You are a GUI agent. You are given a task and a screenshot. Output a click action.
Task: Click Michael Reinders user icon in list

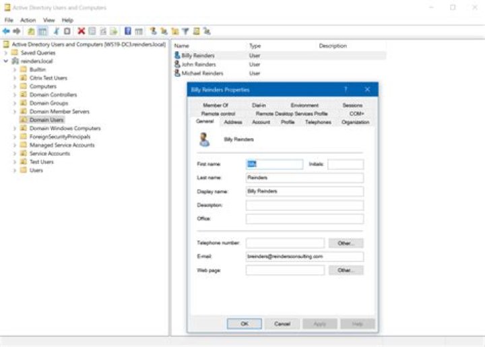click(x=177, y=73)
